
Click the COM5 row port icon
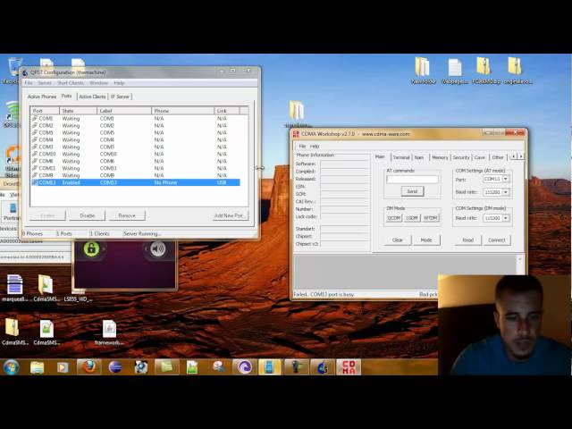point(35,133)
